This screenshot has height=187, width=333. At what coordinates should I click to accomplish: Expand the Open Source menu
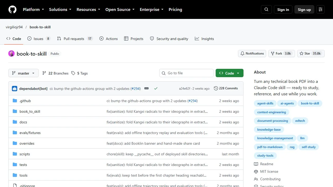pyautogui.click(x=120, y=9)
